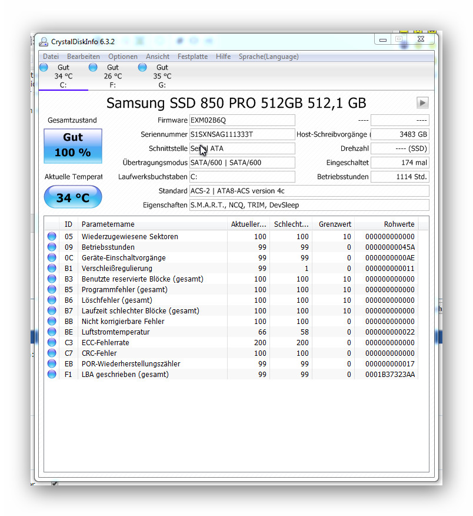Select the Geräte-Einschaltvorgänge parameter name
This screenshot has height=516, width=473.
click(124, 257)
